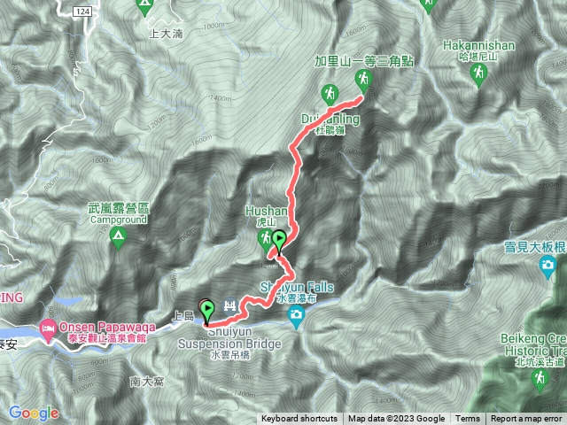The image size is (567, 425).
Task: Click Report a map error link
Action: (x=526, y=419)
